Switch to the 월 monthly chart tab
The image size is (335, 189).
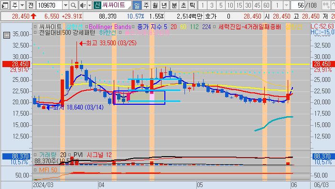pyautogui.click(x=155, y=5)
